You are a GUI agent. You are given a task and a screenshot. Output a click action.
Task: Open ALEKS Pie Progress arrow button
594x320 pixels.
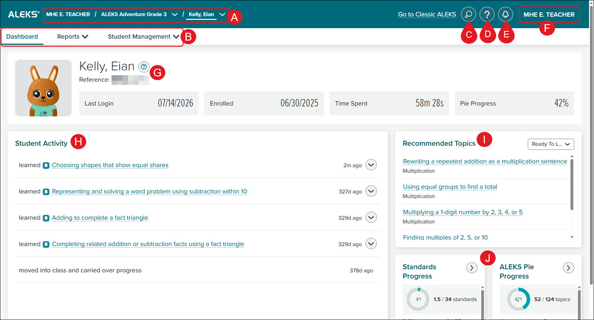[569, 267]
